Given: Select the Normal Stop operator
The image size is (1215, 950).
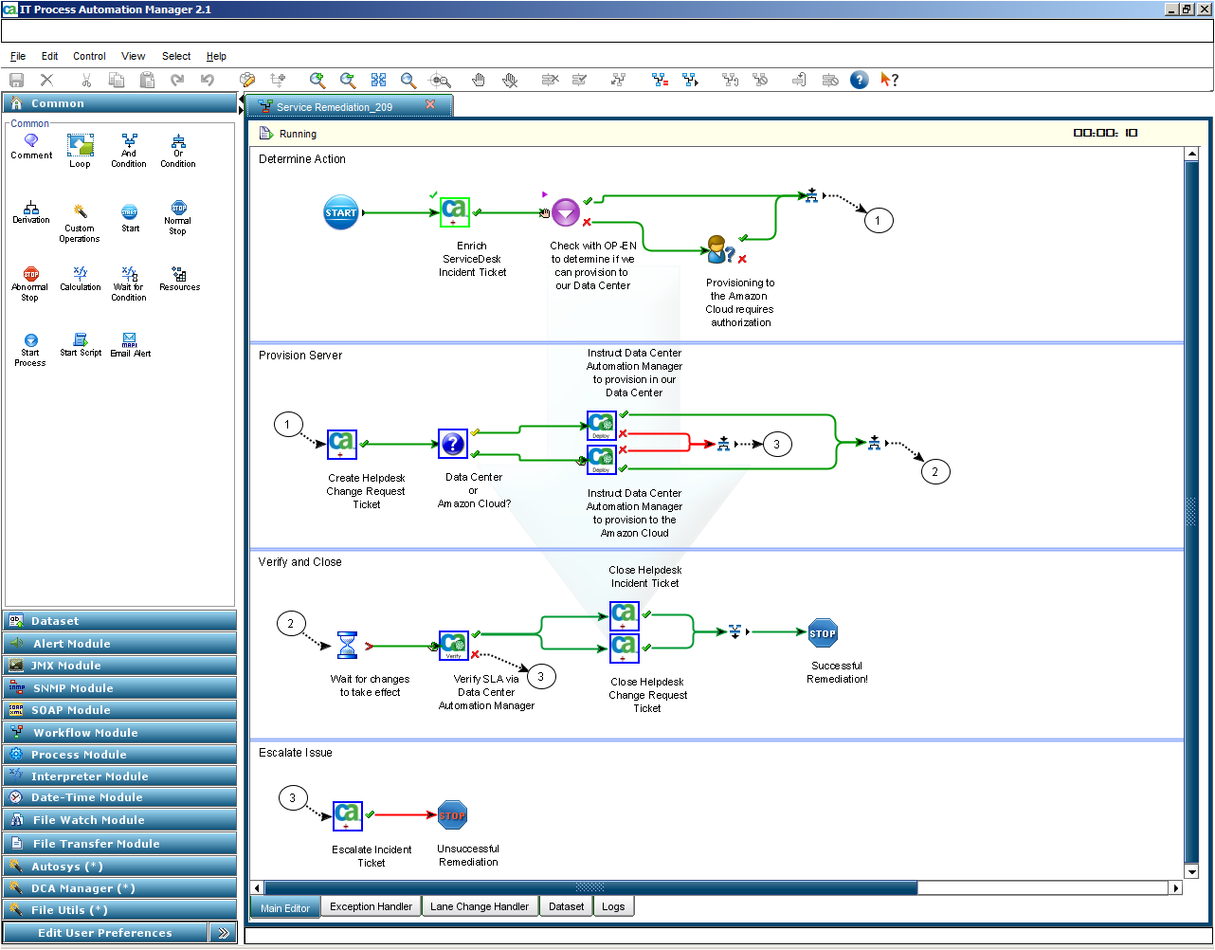Looking at the screenshot, I should [x=178, y=217].
